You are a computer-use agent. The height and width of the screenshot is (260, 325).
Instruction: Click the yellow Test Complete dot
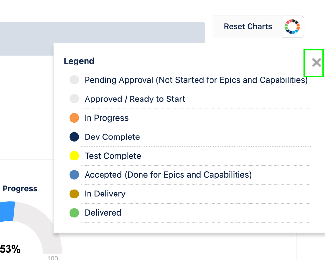74,156
